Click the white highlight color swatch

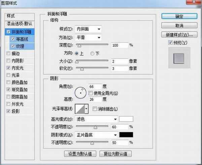click(x=127, y=119)
